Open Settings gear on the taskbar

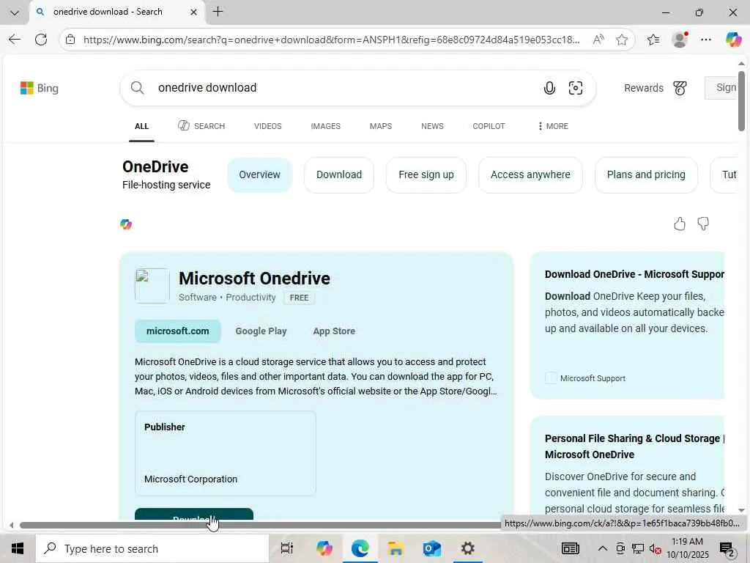(x=467, y=548)
